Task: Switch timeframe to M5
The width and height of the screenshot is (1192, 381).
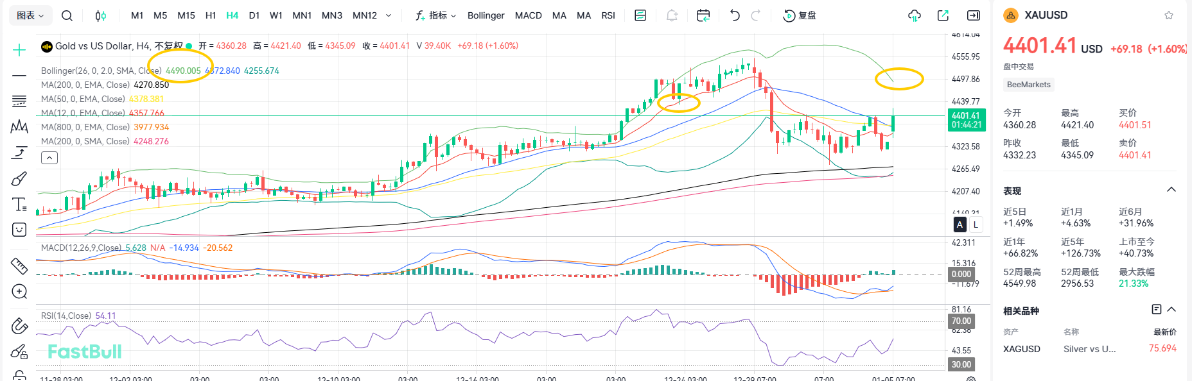Action: coord(161,15)
